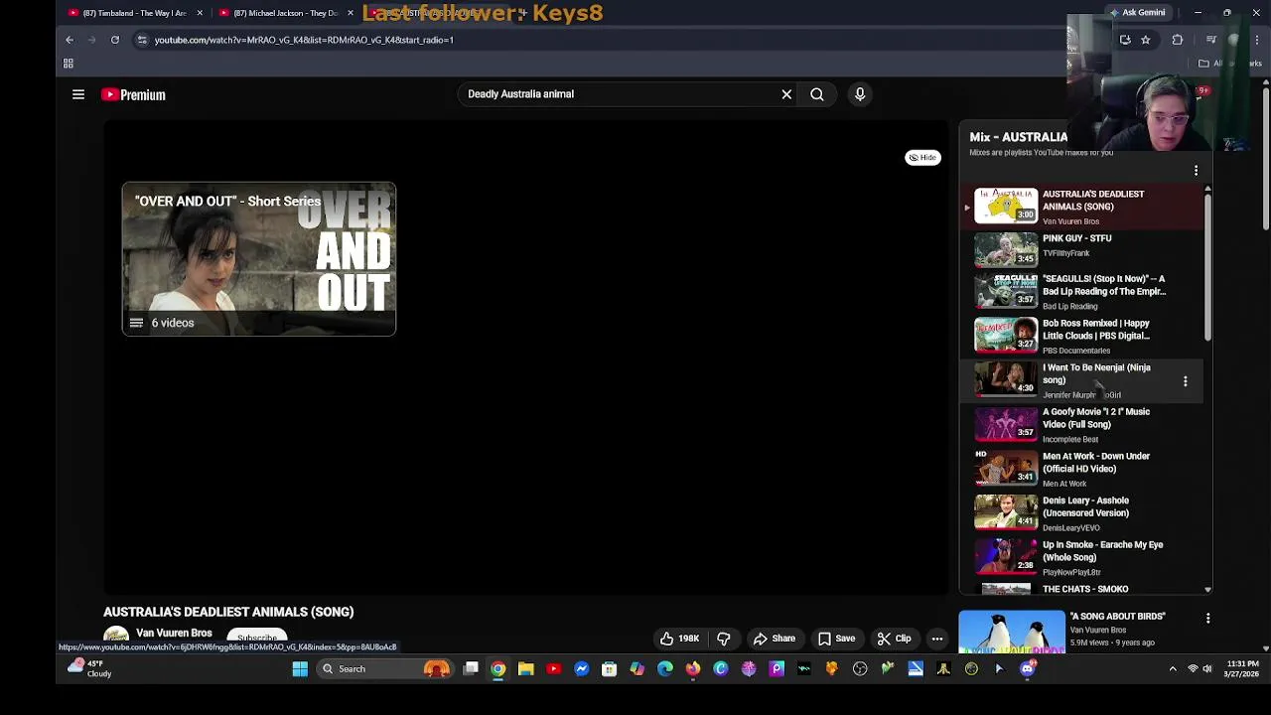View site information icon beside the URL

142,40
